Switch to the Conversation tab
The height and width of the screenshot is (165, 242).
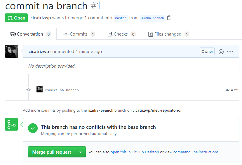(31, 34)
